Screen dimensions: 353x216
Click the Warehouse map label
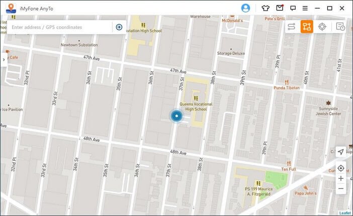pos(200,17)
